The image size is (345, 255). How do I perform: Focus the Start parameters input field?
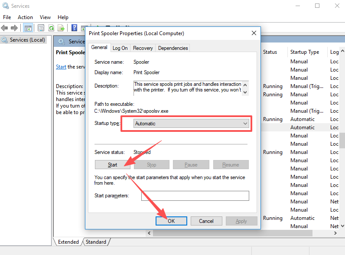195,196
